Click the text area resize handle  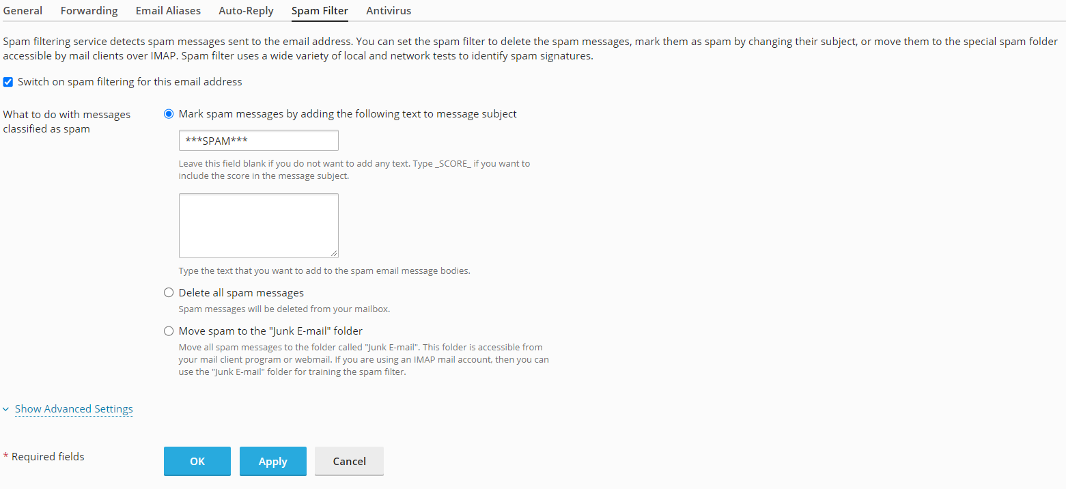pos(334,253)
